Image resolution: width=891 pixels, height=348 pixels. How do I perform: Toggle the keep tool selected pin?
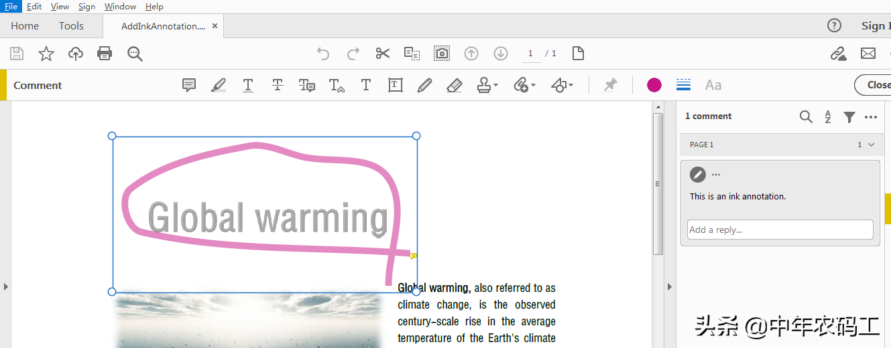pyautogui.click(x=610, y=85)
